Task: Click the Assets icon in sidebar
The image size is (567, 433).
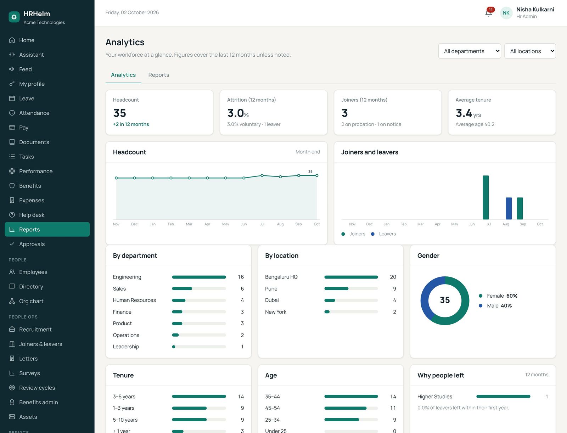Action: click(x=12, y=417)
